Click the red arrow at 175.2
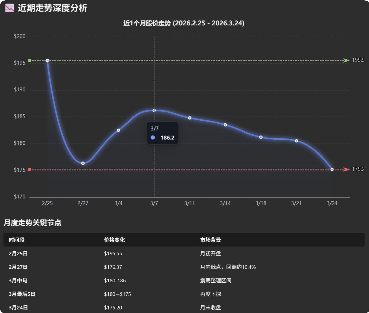 [346, 169]
